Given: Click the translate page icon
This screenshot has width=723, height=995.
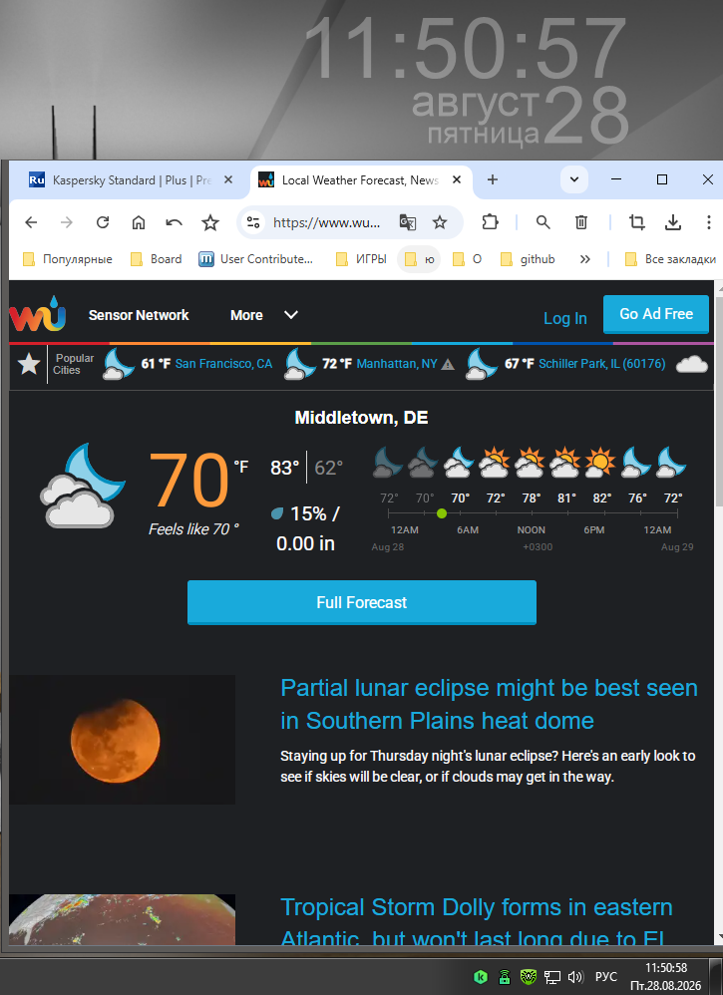Looking at the screenshot, I should pyautogui.click(x=408, y=222).
